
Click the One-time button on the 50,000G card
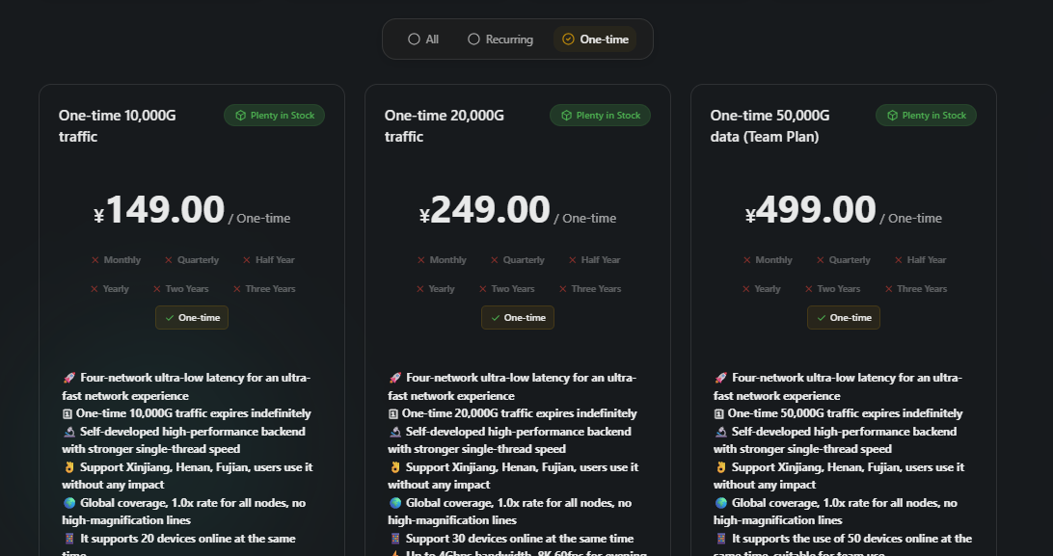coord(843,317)
